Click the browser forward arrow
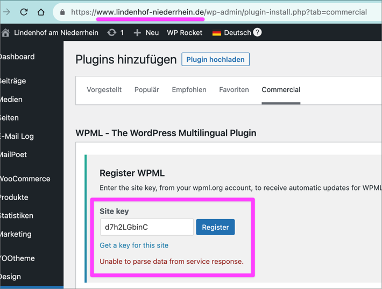 click(x=7, y=12)
